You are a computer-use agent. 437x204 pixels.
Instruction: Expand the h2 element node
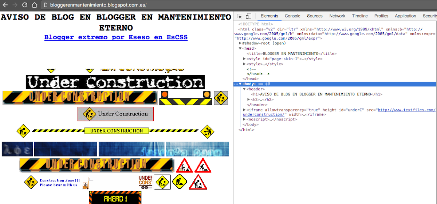pyautogui.click(x=249, y=99)
